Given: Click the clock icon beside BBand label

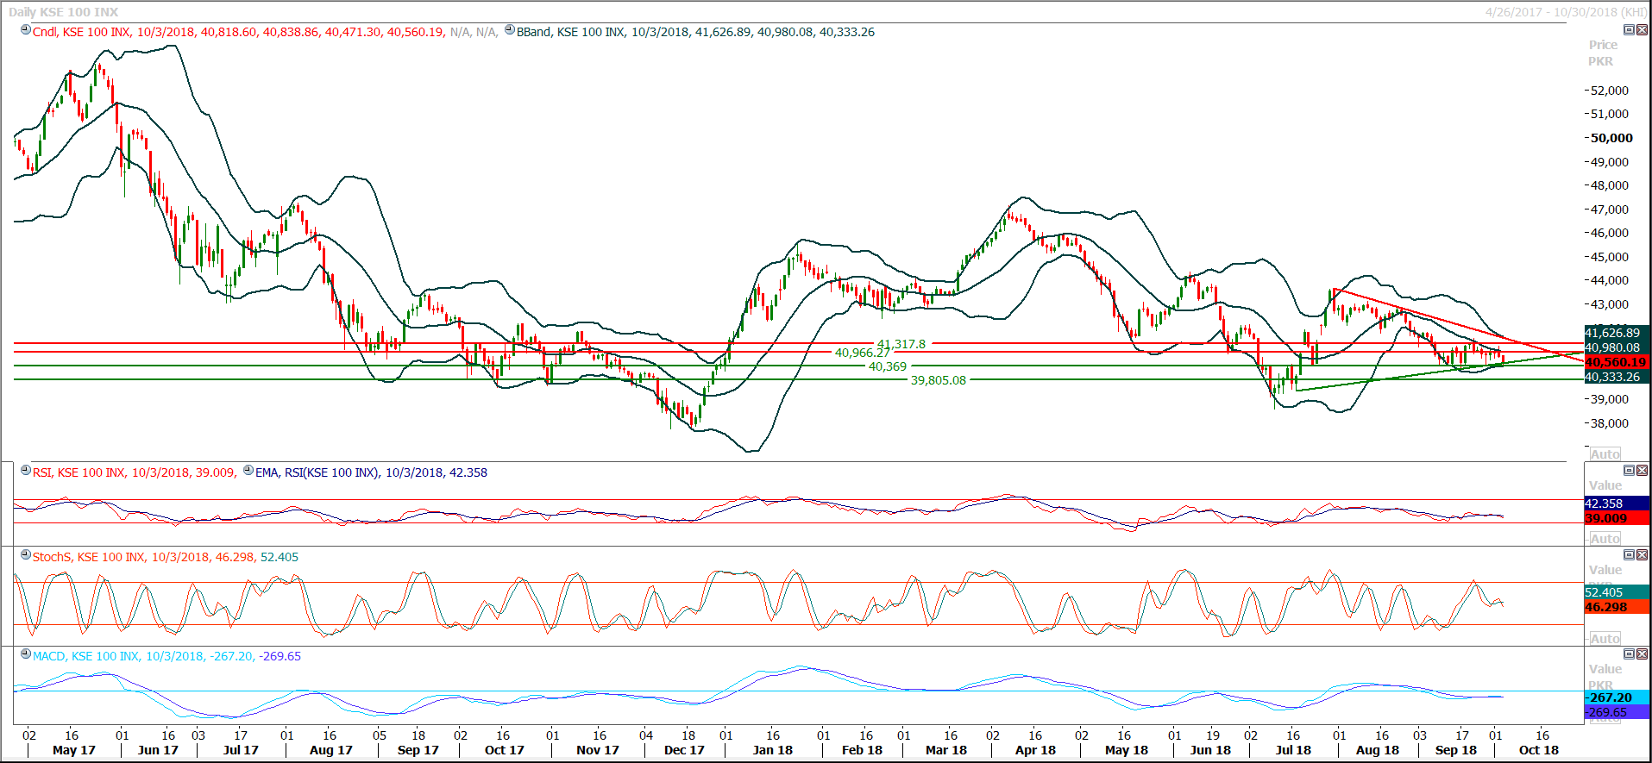Looking at the screenshot, I should 510,30.
